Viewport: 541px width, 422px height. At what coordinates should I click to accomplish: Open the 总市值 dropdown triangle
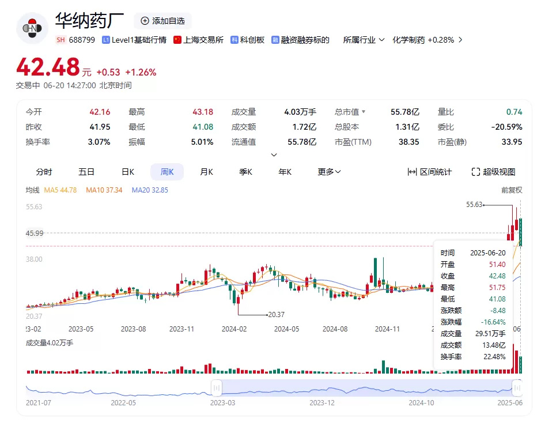click(x=364, y=111)
